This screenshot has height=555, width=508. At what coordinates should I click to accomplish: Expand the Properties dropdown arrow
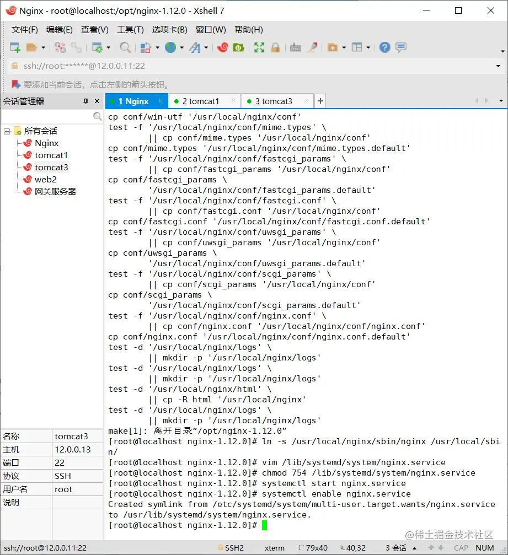[109, 47]
